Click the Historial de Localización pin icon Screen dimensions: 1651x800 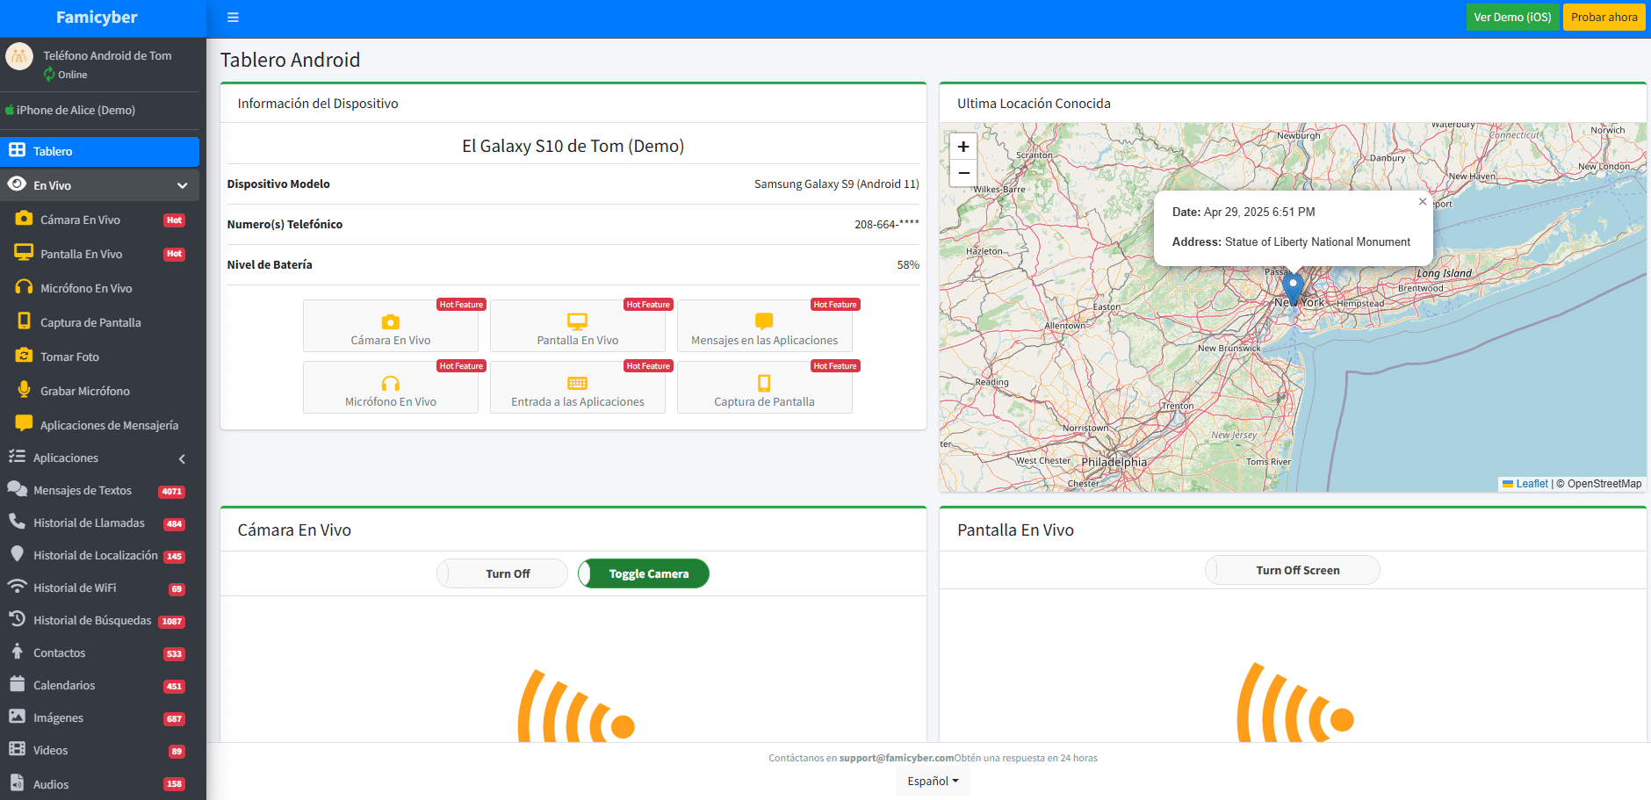coord(17,554)
